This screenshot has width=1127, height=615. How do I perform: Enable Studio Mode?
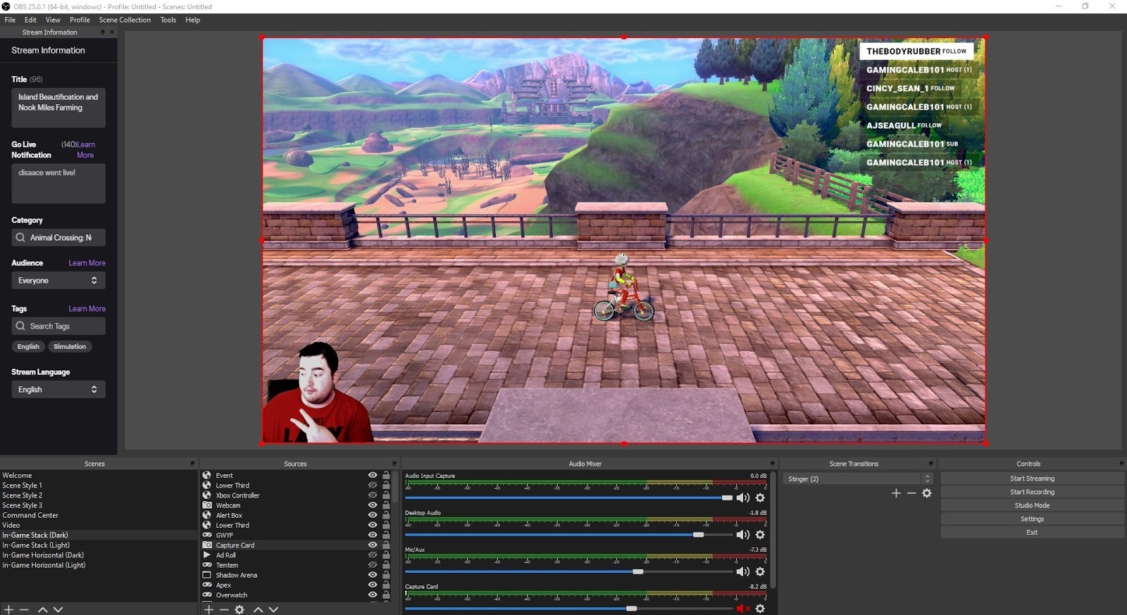1032,505
